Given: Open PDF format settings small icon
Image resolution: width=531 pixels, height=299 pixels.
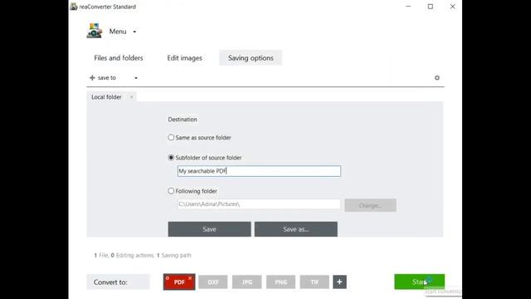Looking at the screenshot, I should pos(168,278).
